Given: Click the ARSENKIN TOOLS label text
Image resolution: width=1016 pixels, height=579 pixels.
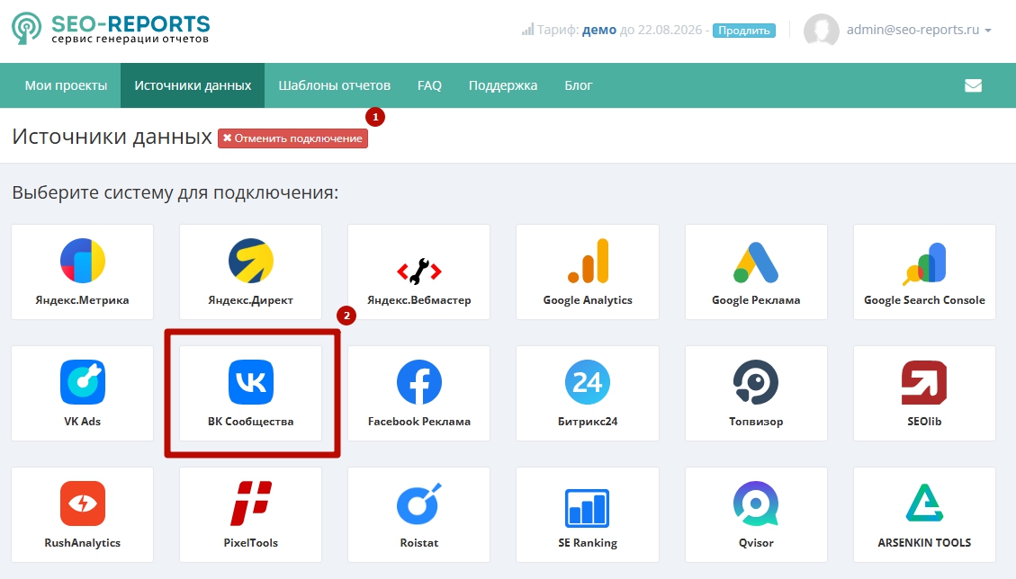Looking at the screenshot, I should pos(924,543).
